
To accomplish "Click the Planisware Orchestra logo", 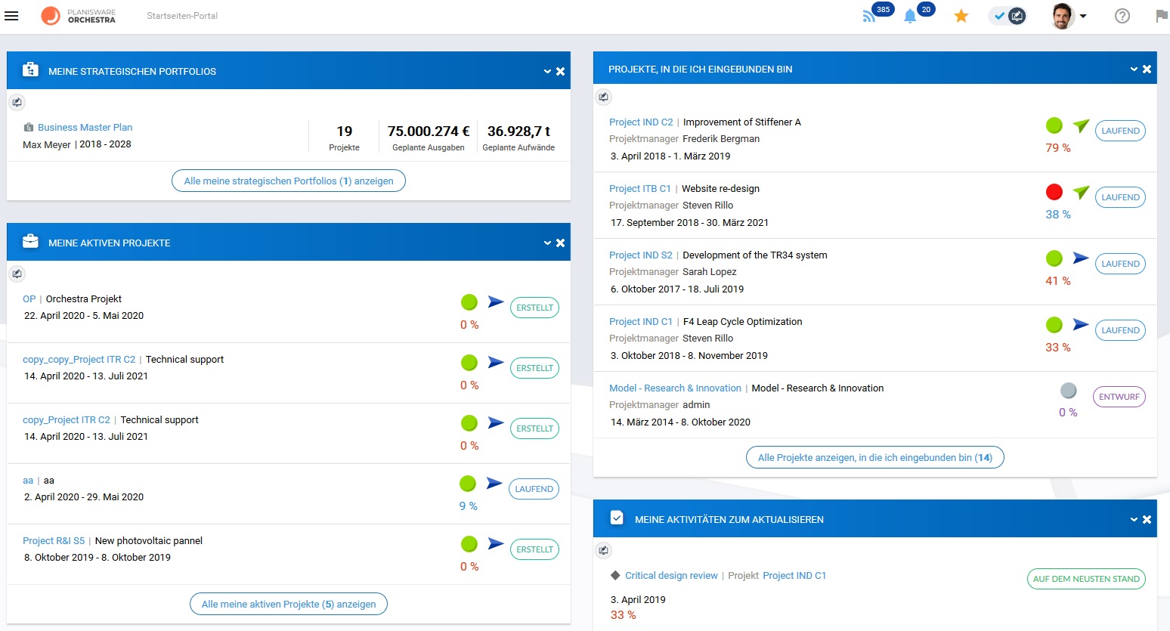I will pos(79,16).
